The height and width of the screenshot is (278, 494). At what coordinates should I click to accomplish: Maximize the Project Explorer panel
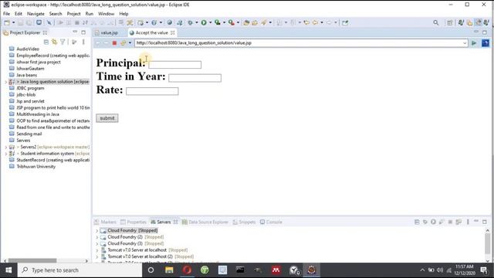click(x=83, y=32)
